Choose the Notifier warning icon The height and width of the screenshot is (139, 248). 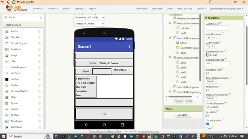coord(7,85)
